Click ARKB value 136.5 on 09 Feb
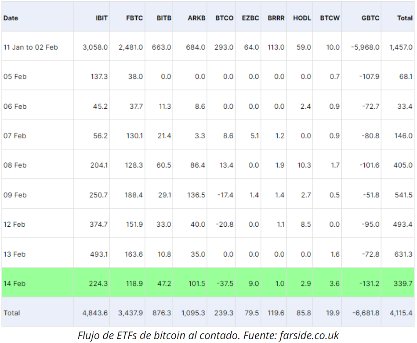The height and width of the screenshot is (343, 417). 196,195
